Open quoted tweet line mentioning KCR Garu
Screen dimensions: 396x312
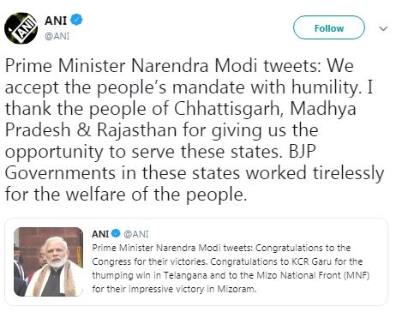[x=227, y=261]
